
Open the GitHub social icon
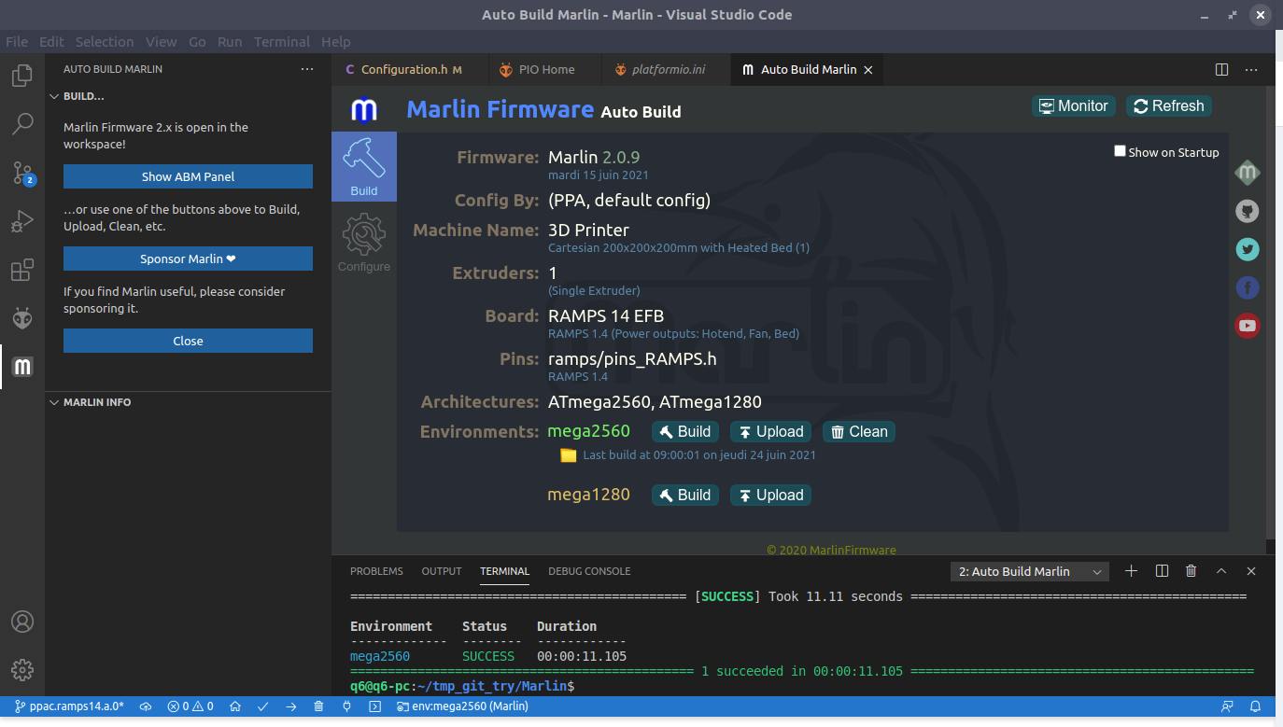[1248, 211]
